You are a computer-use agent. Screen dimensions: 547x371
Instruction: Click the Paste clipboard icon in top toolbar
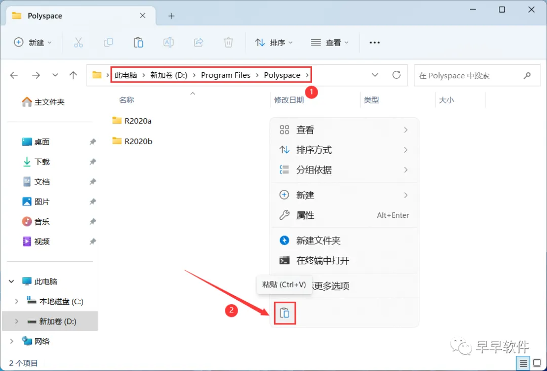tap(138, 42)
